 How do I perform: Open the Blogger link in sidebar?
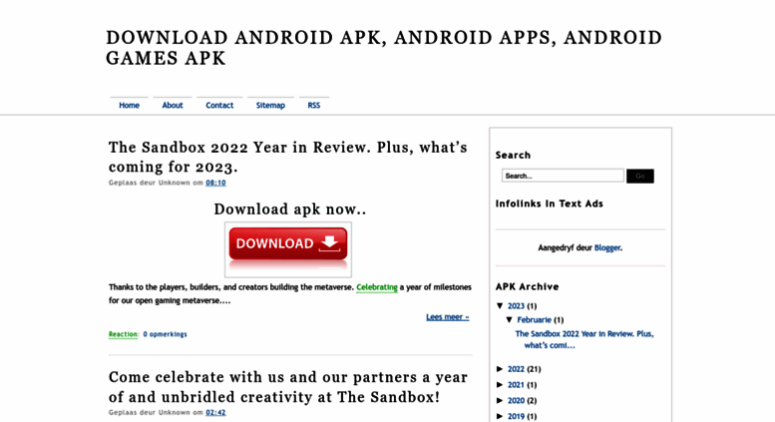click(607, 247)
